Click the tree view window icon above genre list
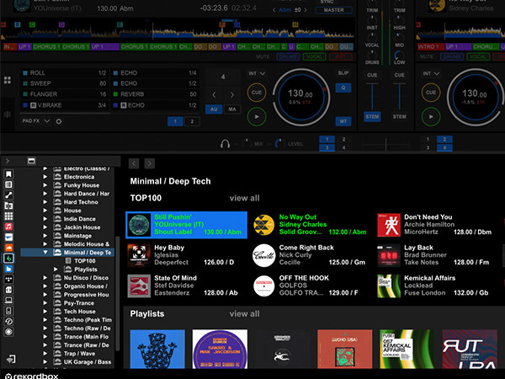 point(31,161)
